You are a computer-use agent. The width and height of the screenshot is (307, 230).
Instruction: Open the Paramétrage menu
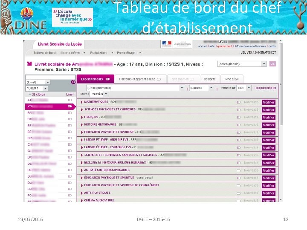click(129, 53)
